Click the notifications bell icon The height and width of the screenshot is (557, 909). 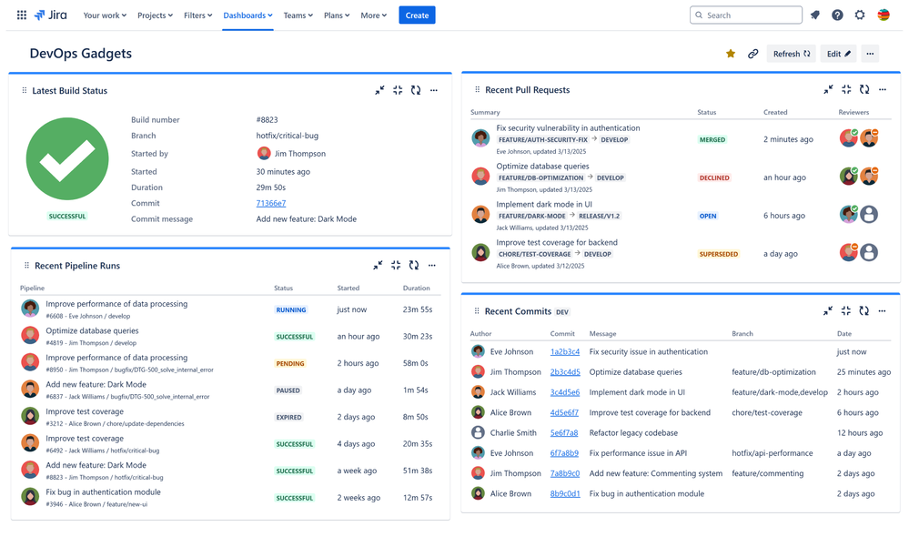pyautogui.click(x=815, y=15)
